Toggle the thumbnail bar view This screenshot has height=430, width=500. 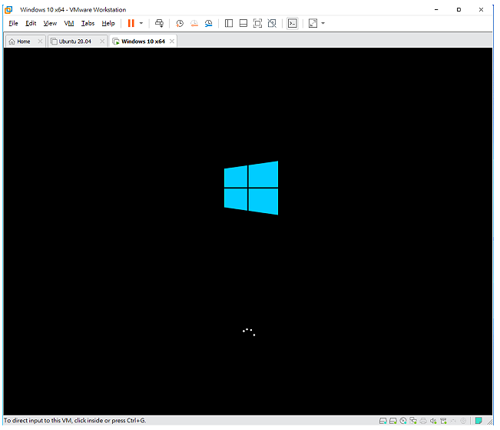(x=243, y=23)
